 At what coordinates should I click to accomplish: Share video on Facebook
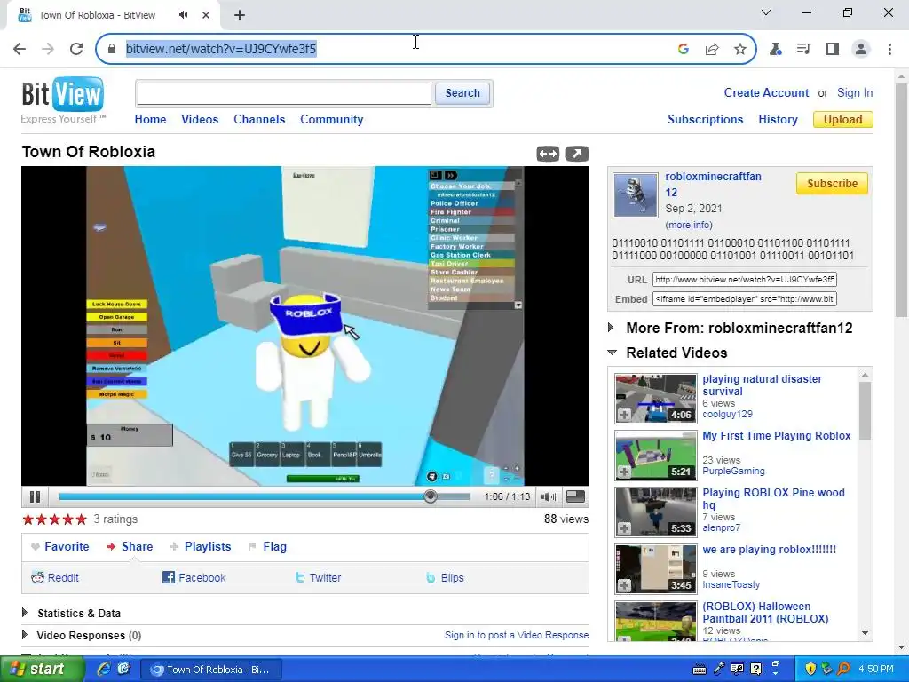click(194, 577)
